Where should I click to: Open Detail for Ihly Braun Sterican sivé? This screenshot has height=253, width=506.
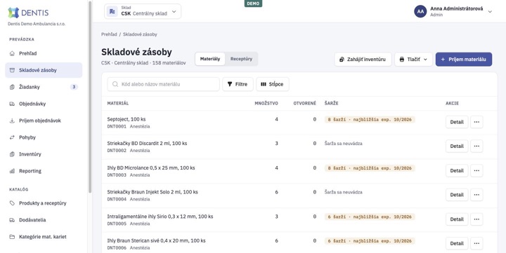(457, 243)
